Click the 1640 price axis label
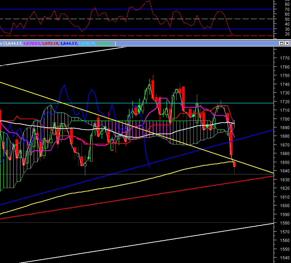This screenshot has height=263, width=291. click(x=285, y=171)
